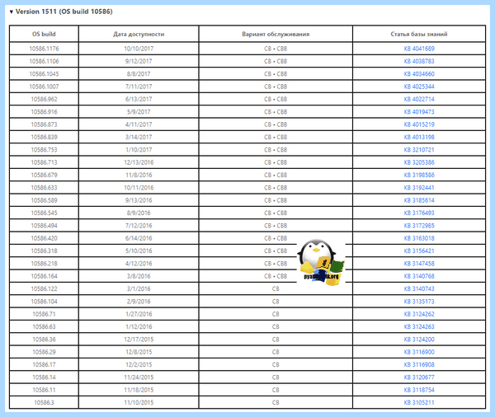
Task: Select date cell 2/9/2016
Action: 139,302
